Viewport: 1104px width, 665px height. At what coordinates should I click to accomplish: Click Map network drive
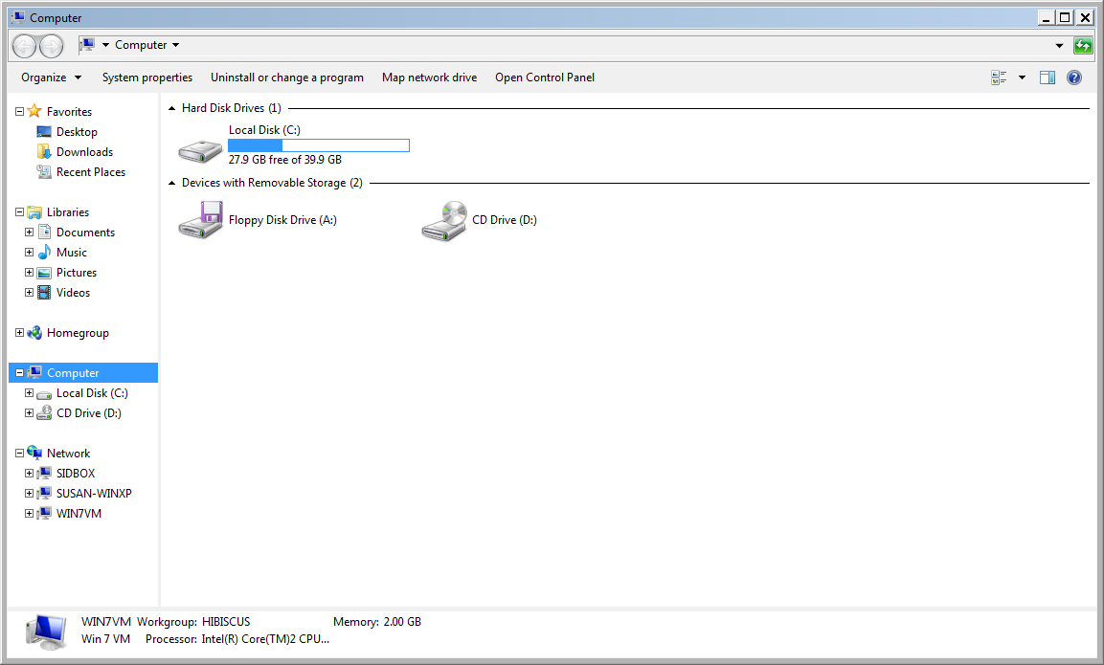pos(430,78)
